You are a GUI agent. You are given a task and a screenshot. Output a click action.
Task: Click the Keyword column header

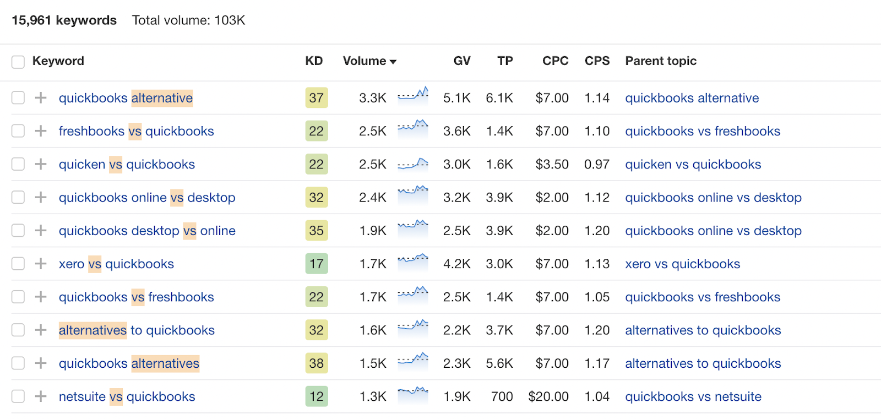58,61
